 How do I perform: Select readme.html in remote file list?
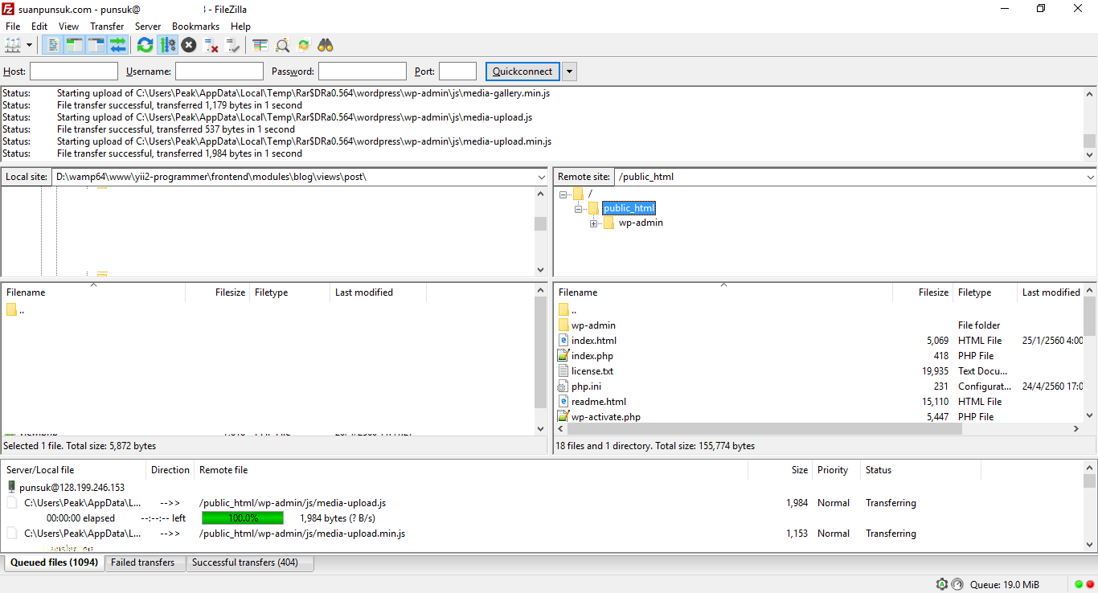pyautogui.click(x=599, y=402)
